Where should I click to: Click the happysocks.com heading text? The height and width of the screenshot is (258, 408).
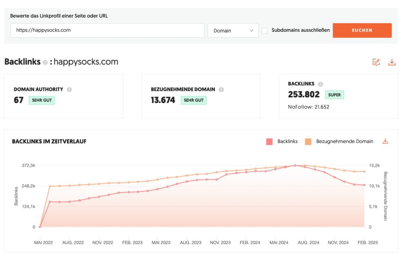86,62
